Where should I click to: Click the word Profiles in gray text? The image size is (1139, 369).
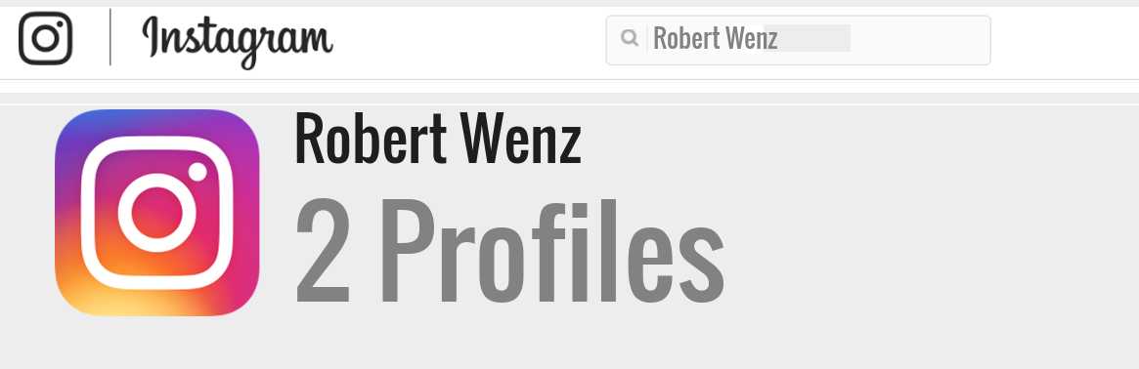(x=551, y=252)
